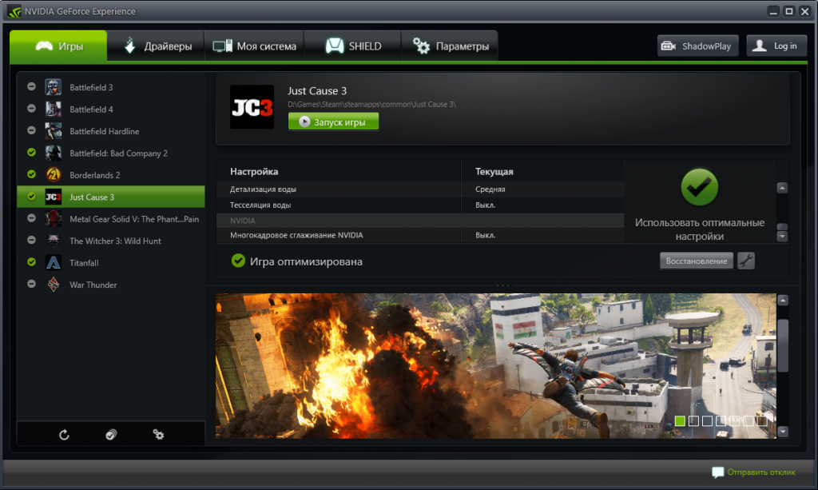The height and width of the screenshot is (490, 818).
Task: Click the screenshot panel scrollbar thumb
Action: pos(783,345)
